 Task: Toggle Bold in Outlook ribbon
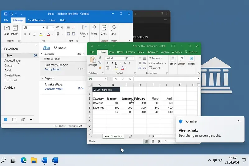pos(25,34)
